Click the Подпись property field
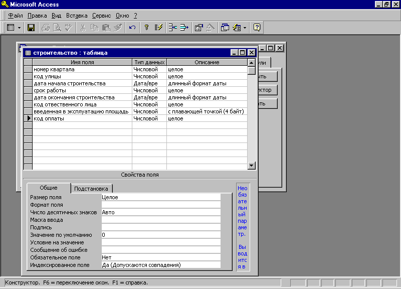Image resolution: width=401 pixels, height=289 pixels. click(161, 227)
